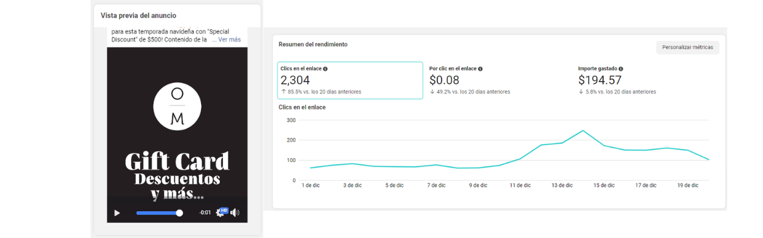The height and width of the screenshot is (238, 763).
Task: Click the "1 de dic" axis label
Action: 311,185
